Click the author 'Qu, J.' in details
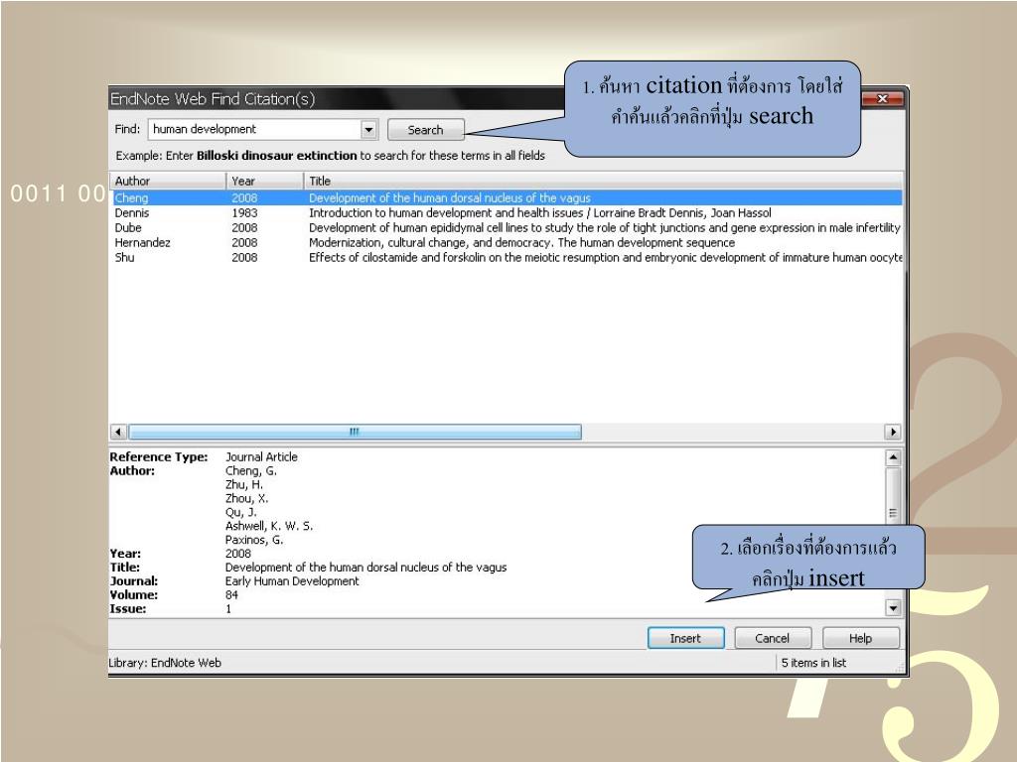 pyautogui.click(x=240, y=512)
